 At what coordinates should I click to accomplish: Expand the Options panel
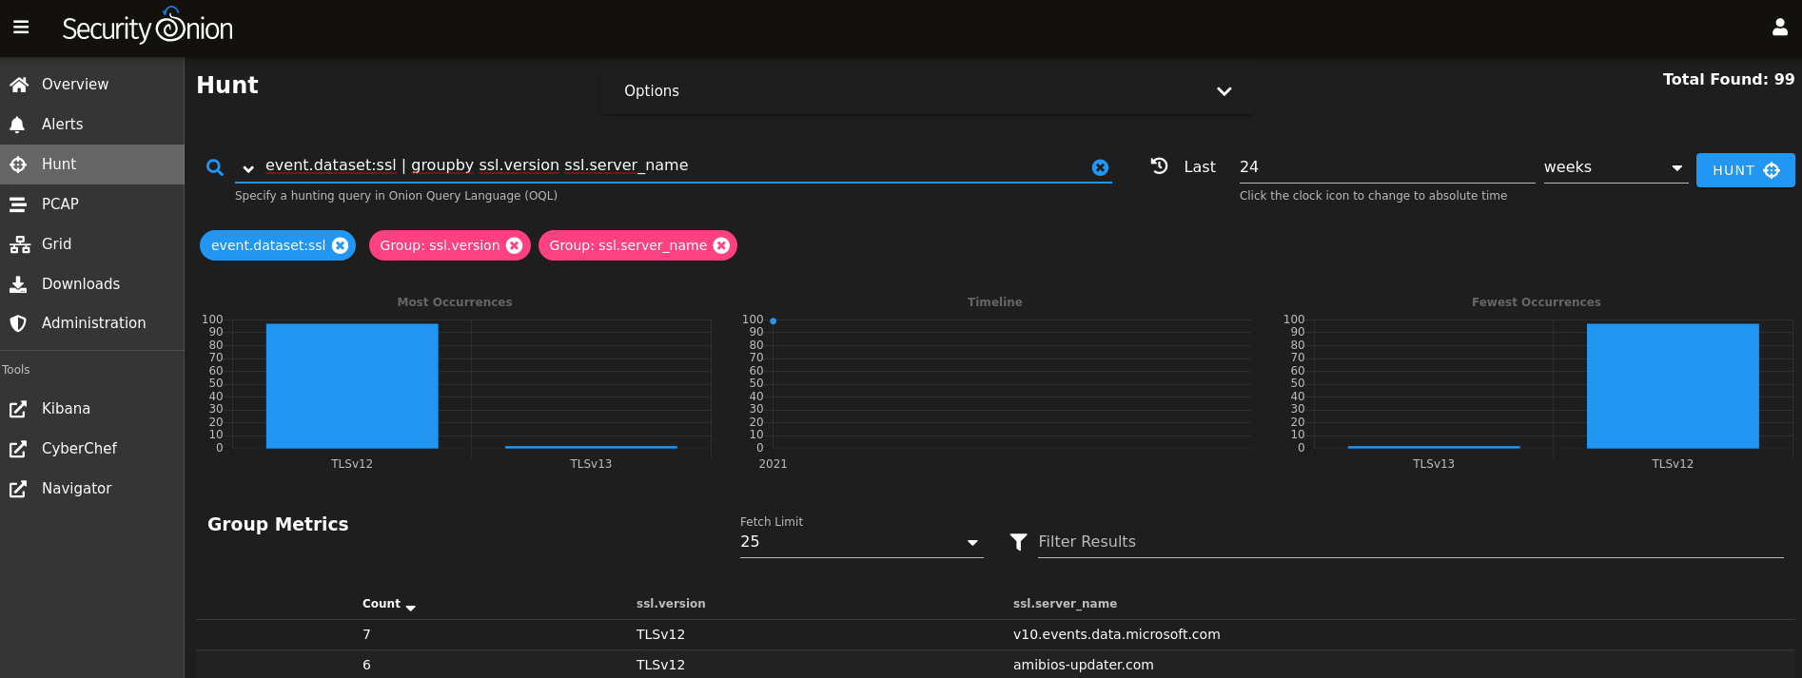pos(927,91)
